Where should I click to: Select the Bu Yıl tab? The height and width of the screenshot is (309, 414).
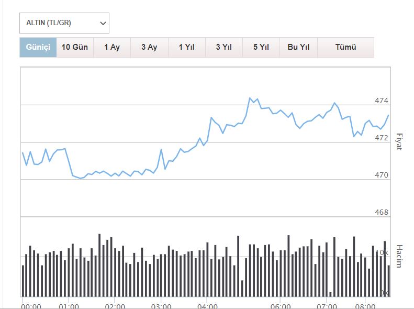298,47
